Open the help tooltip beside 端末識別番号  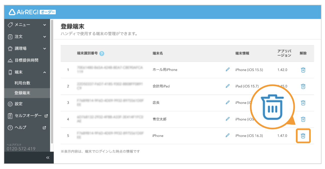pyautogui.click(x=101, y=53)
